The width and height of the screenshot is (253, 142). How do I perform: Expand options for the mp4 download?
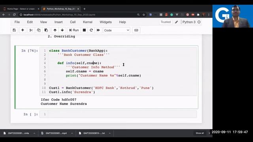point(72,133)
